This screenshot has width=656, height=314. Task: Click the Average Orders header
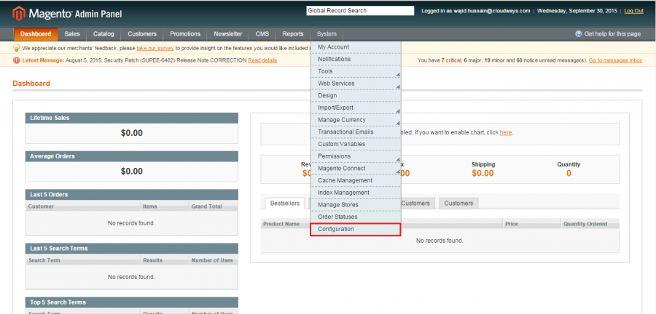[x=132, y=156]
